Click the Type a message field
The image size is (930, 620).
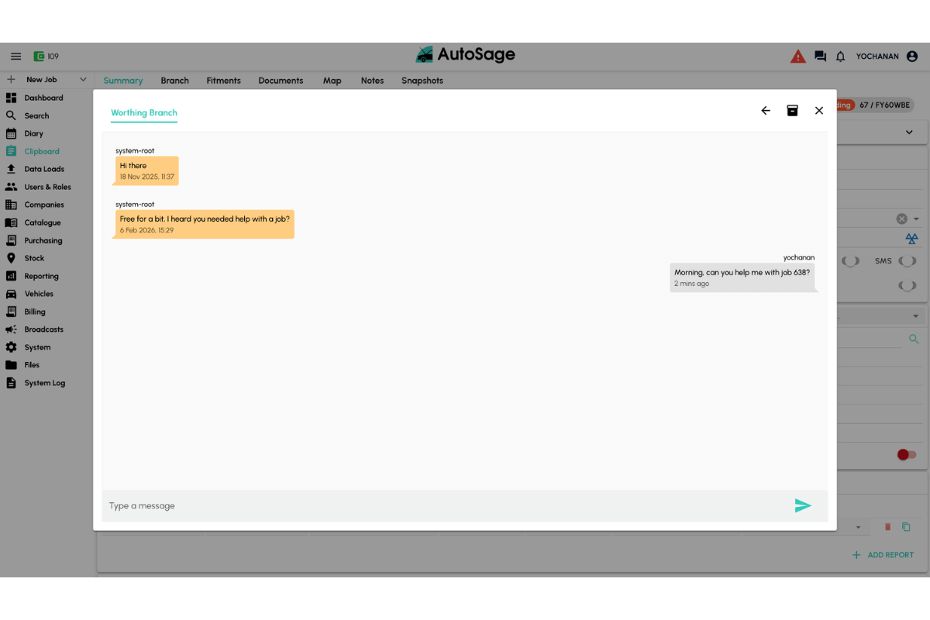point(442,506)
